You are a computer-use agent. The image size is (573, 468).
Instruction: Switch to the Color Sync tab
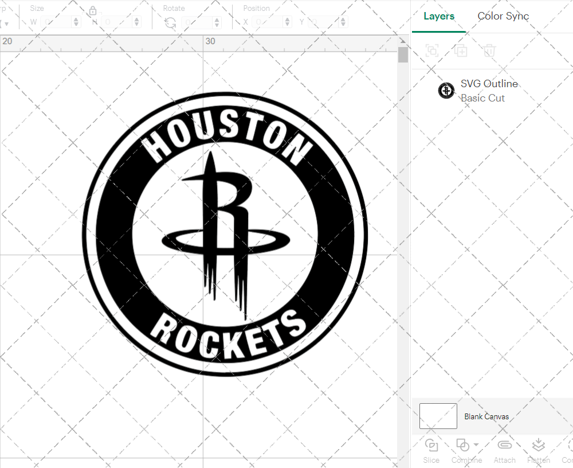[x=503, y=16]
